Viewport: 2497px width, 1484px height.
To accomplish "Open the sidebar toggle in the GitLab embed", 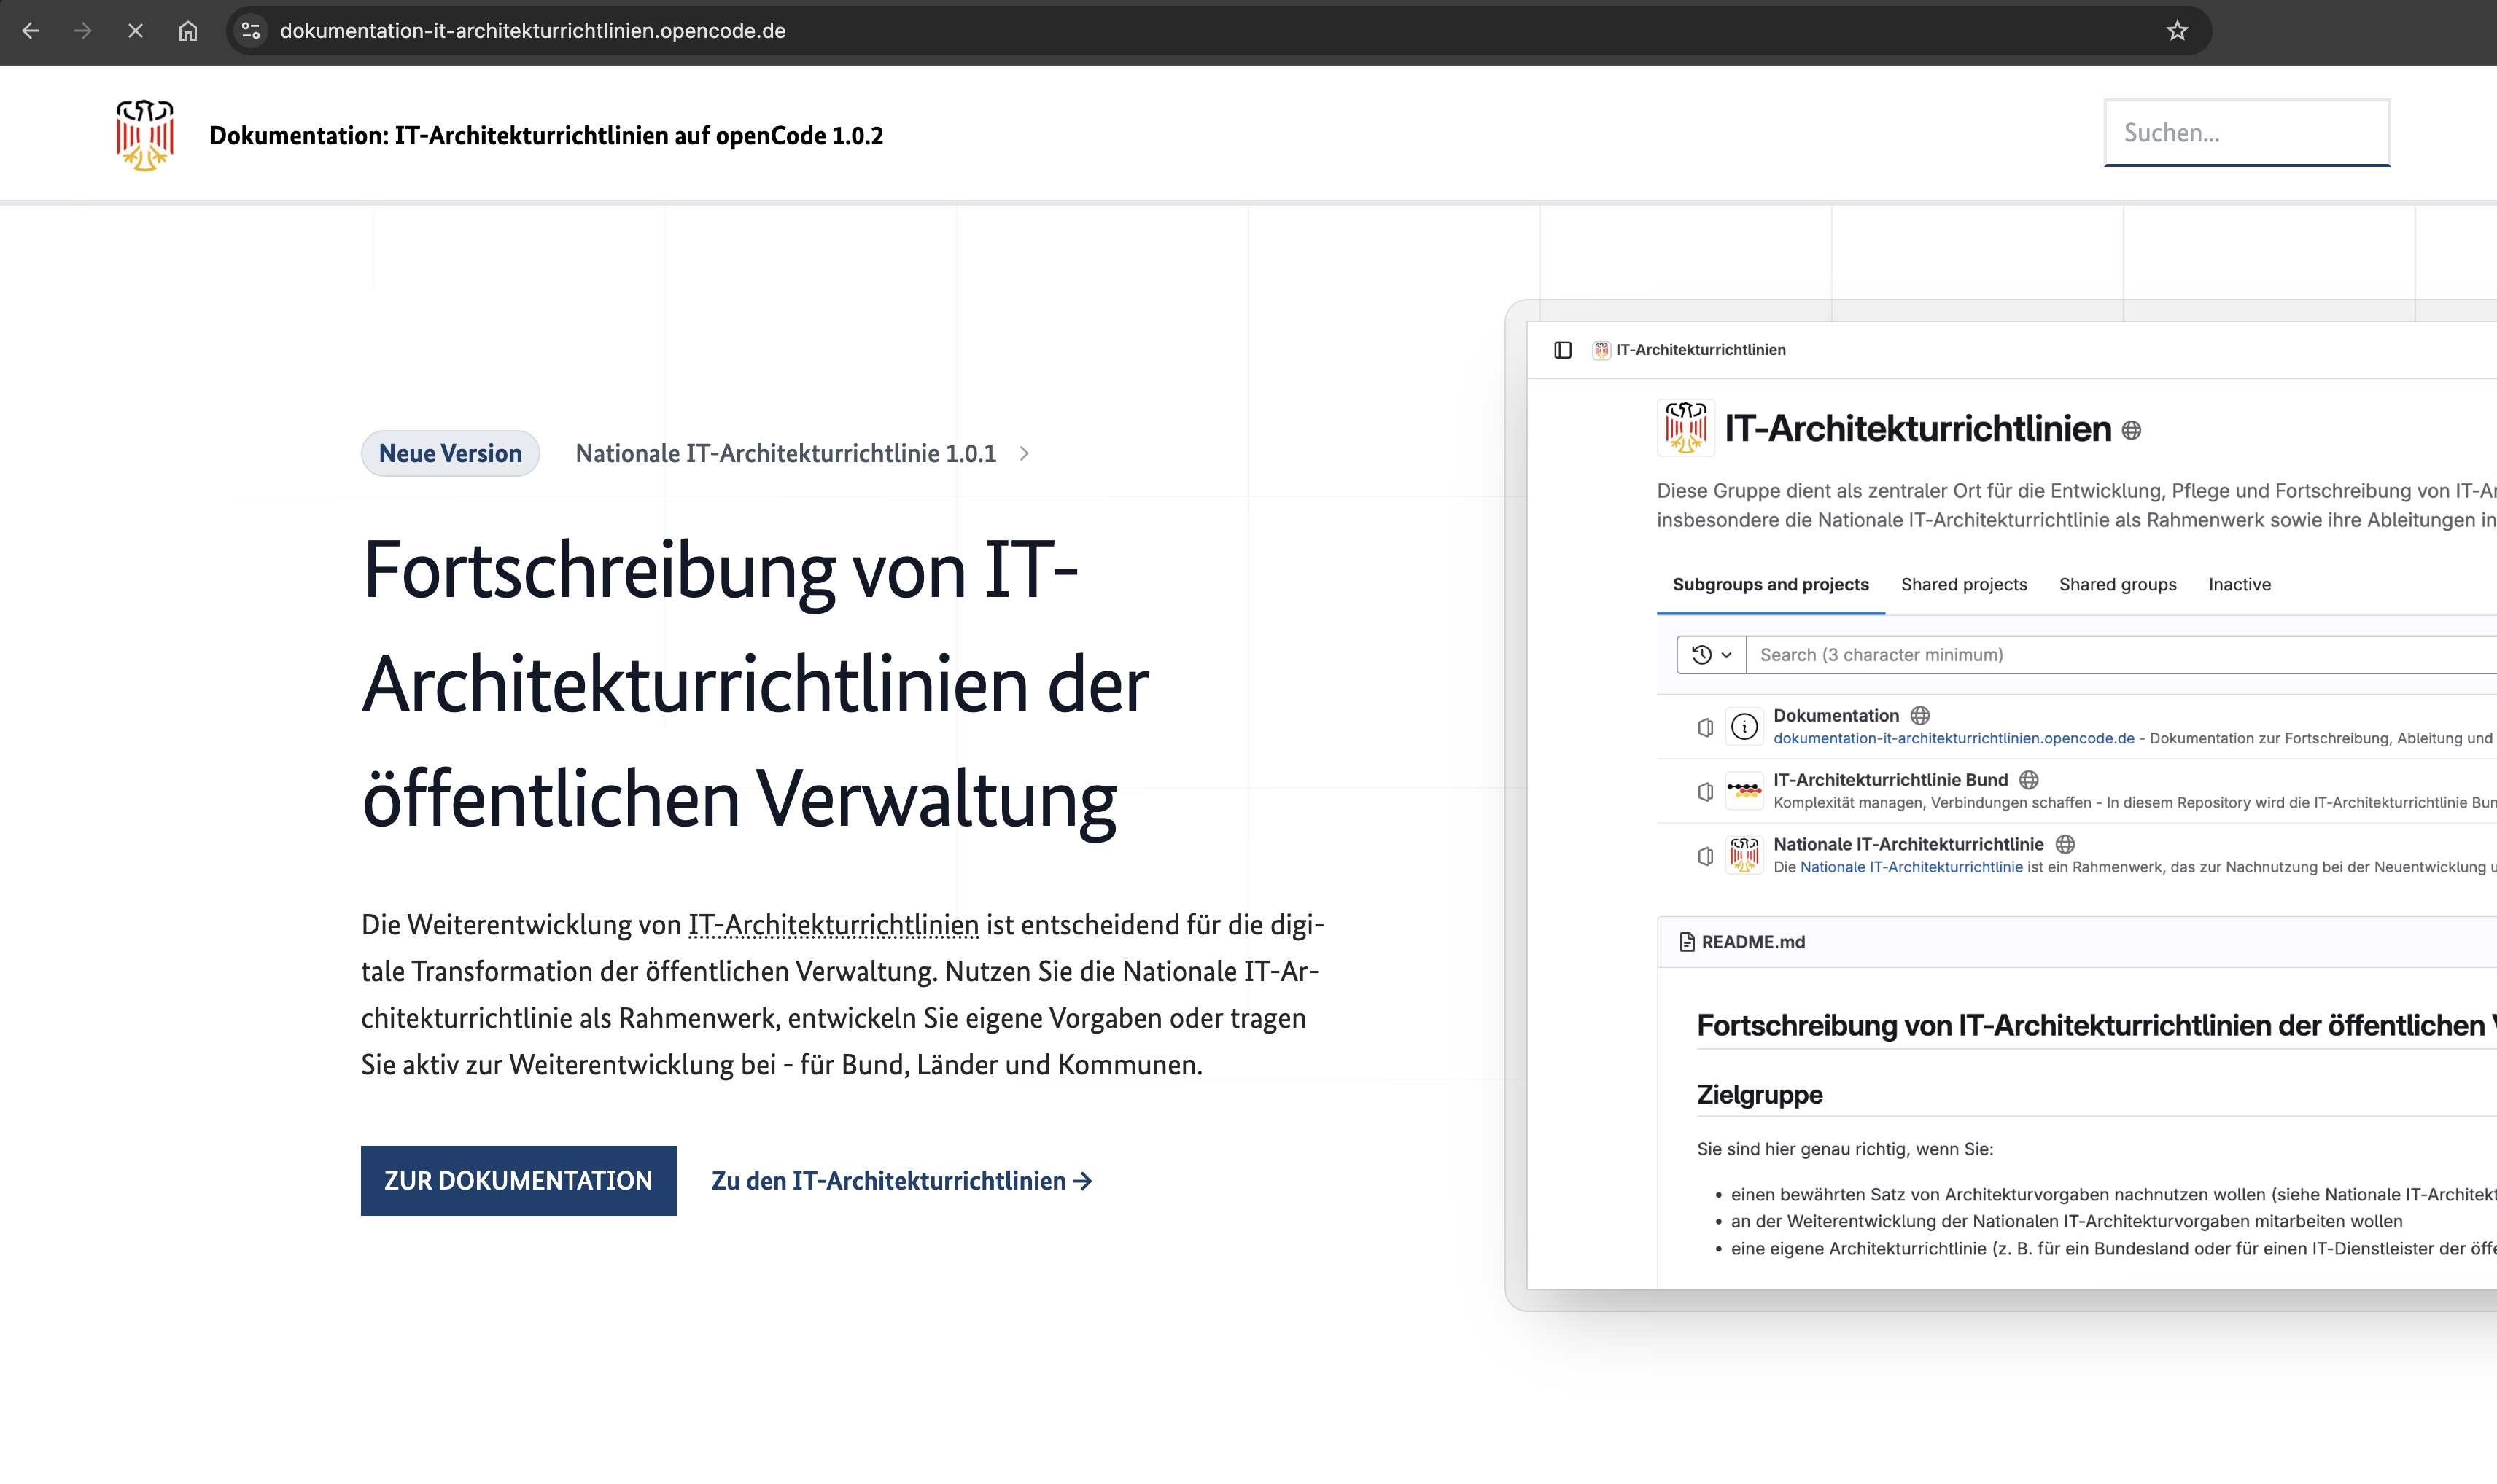I will point(1563,349).
